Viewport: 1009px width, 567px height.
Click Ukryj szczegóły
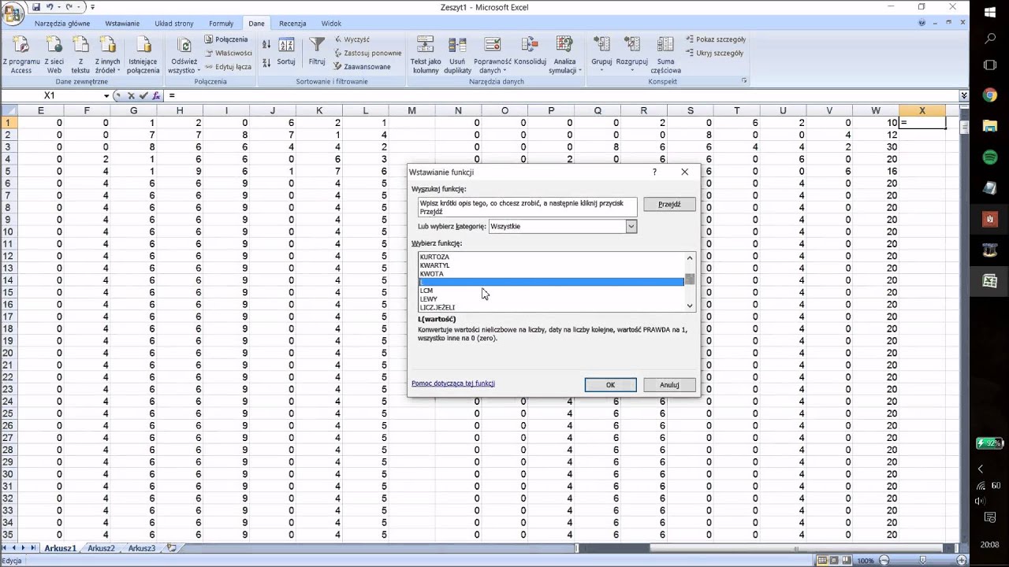[x=714, y=53]
